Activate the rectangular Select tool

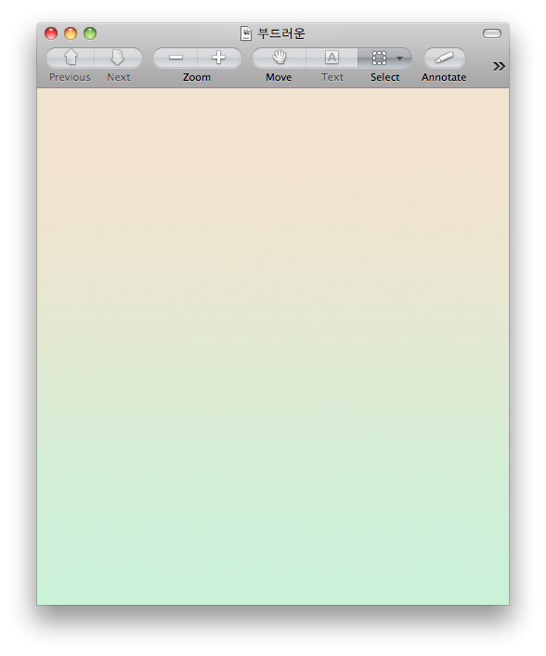[x=379, y=58]
